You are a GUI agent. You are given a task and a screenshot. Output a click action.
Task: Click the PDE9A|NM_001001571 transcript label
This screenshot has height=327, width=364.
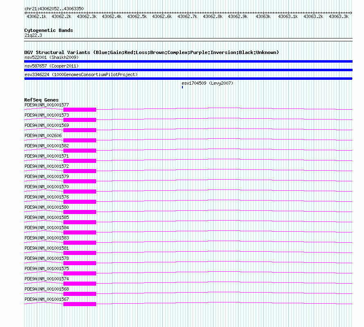[x=47, y=156]
